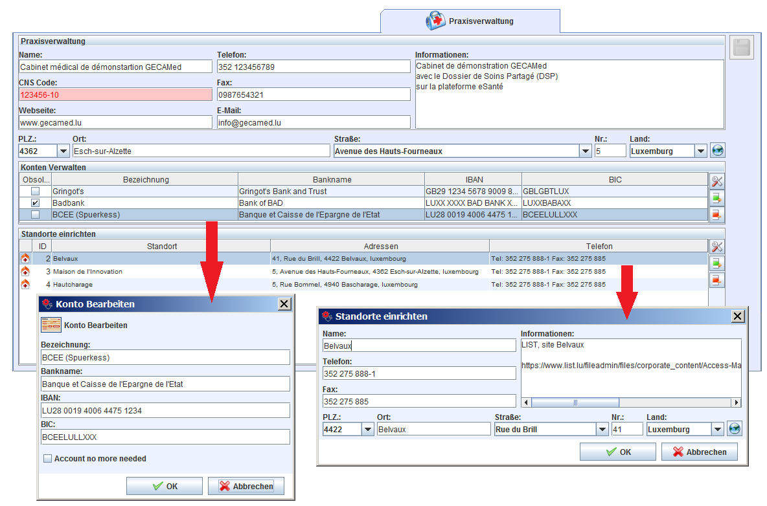
Task: Uncheck the obsolete checkbox for Badbank
Action: tap(35, 203)
